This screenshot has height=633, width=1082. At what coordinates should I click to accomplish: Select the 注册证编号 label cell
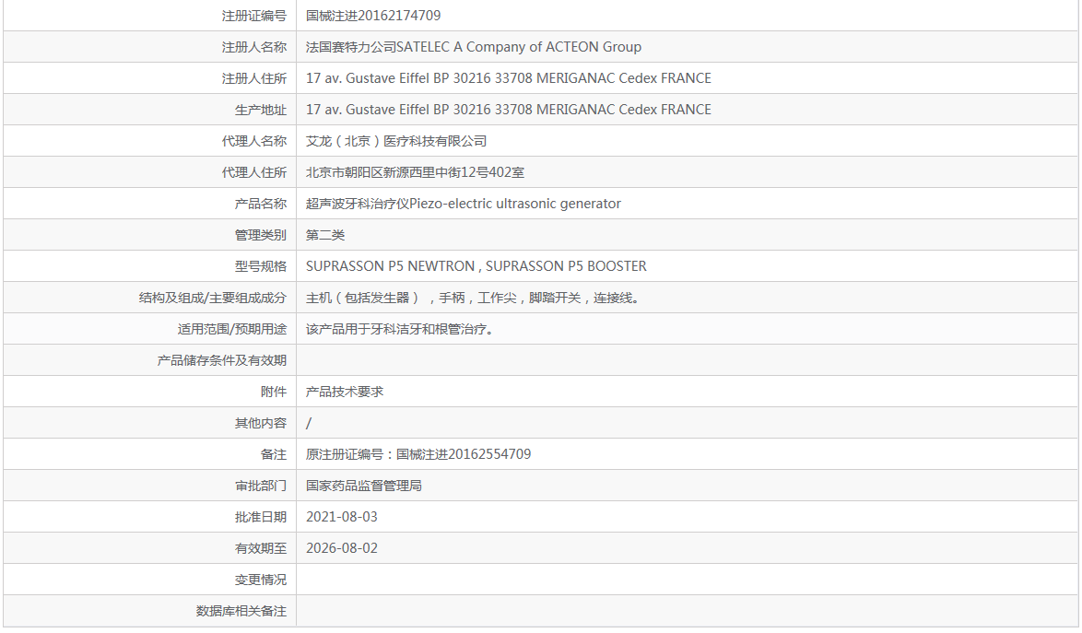click(149, 16)
